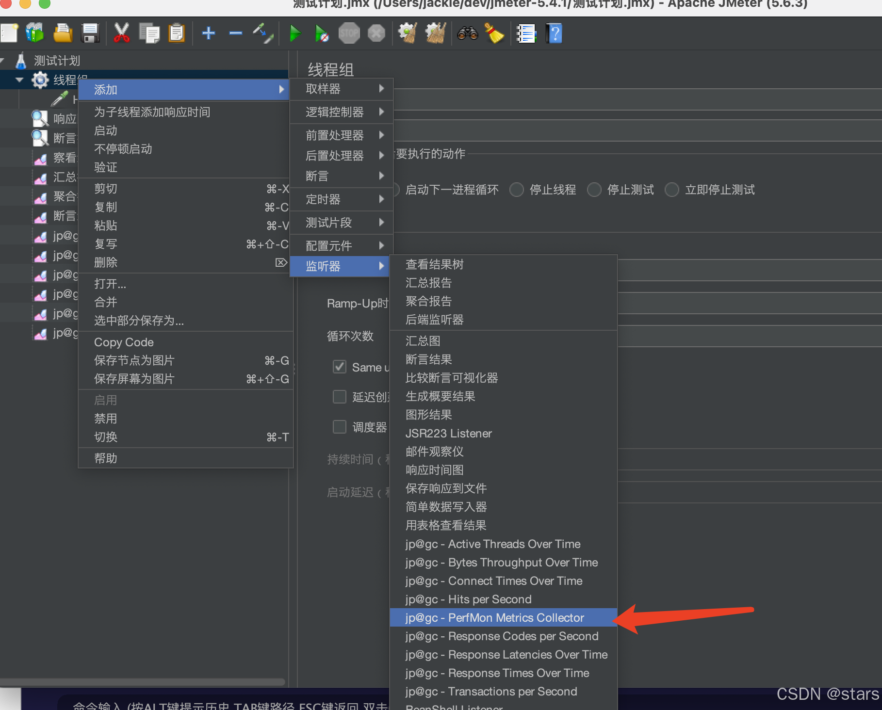Click the Clear results broom icon

pos(408,33)
